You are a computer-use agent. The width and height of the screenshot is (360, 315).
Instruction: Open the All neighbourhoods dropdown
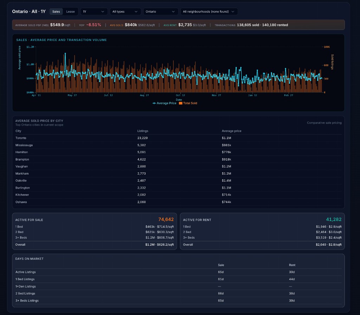click(209, 12)
